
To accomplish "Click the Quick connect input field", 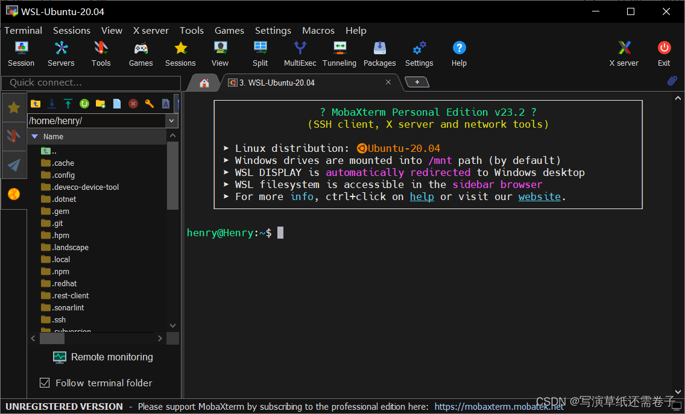I will (91, 83).
